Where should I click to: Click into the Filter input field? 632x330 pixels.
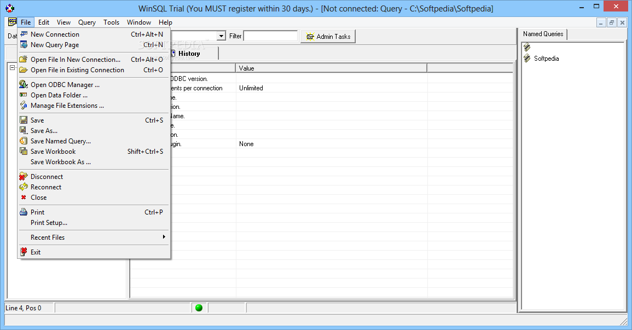pyautogui.click(x=270, y=36)
